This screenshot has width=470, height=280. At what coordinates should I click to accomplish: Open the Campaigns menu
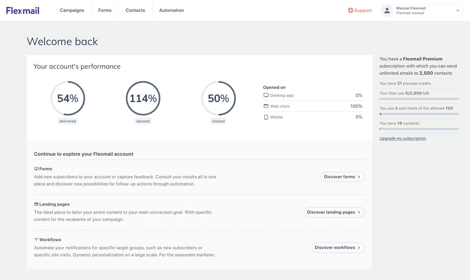(x=72, y=10)
